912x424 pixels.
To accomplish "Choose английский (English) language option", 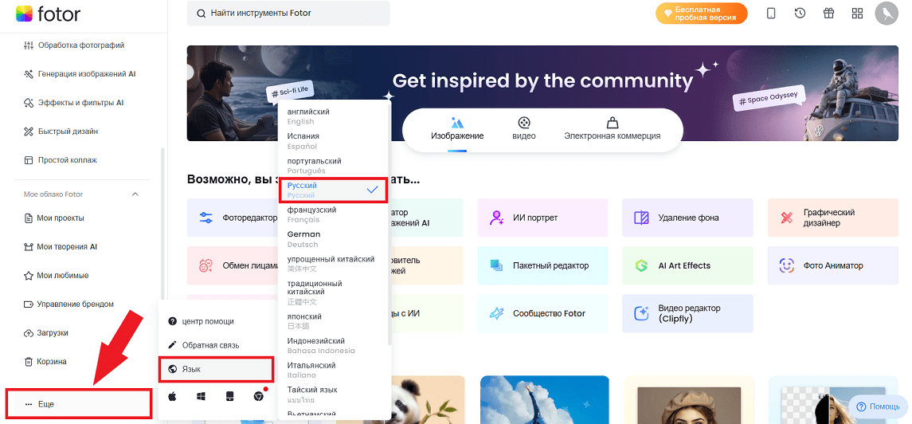I will pos(309,116).
